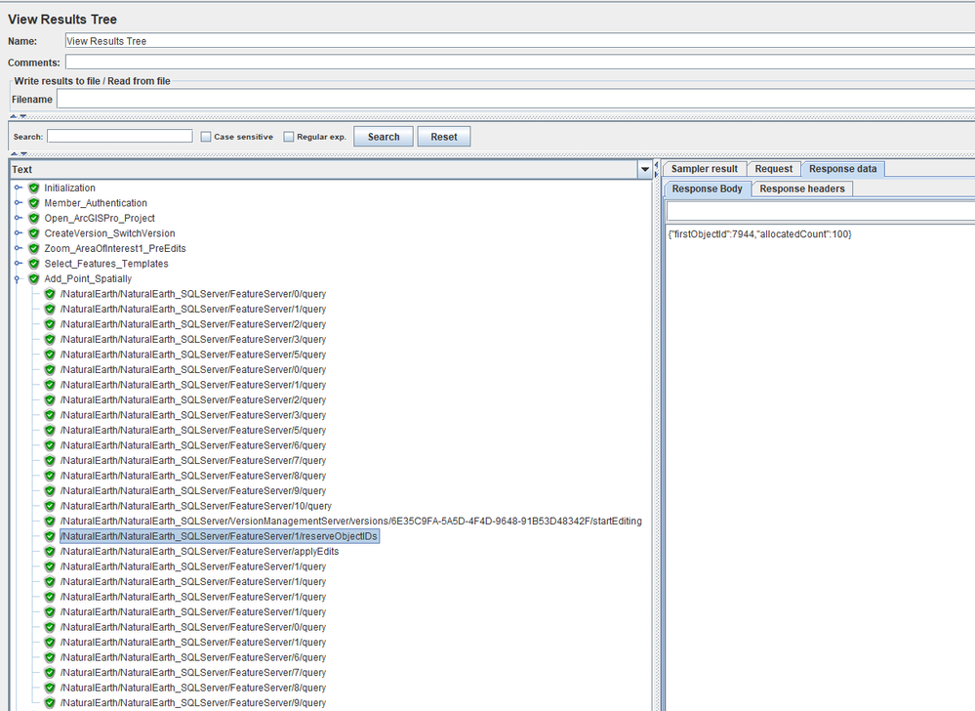The image size is (975, 711).
Task: Click the status icon for CreateVersion_SwitchVersion
Action: pyautogui.click(x=34, y=233)
